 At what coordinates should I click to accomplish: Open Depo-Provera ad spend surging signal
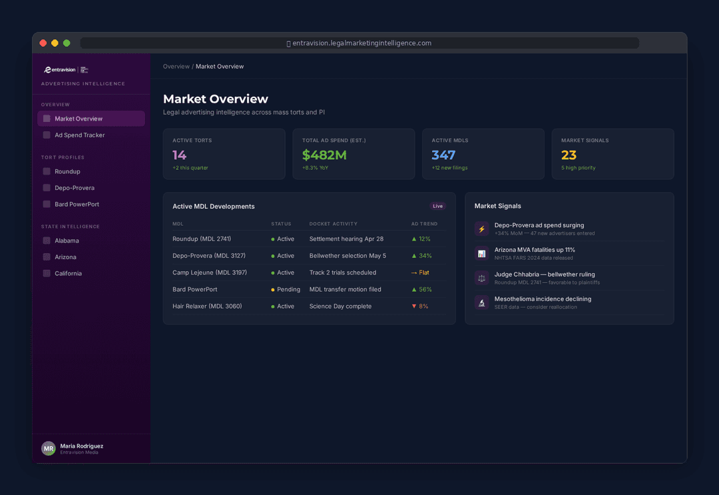pos(569,229)
